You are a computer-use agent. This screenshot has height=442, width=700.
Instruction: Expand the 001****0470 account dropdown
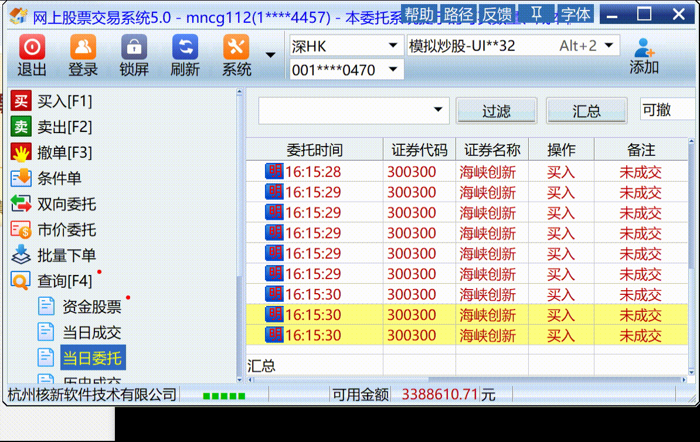click(x=346, y=69)
